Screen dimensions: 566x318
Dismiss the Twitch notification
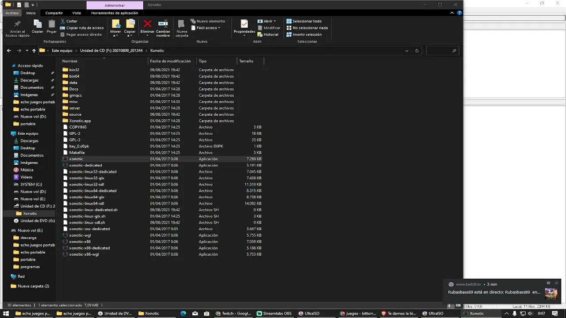coord(557,283)
